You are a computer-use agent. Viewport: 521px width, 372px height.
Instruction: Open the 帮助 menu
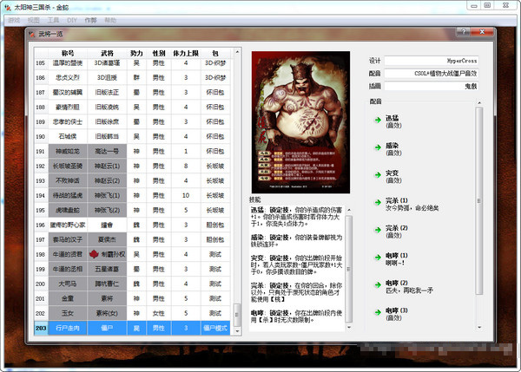(110, 18)
